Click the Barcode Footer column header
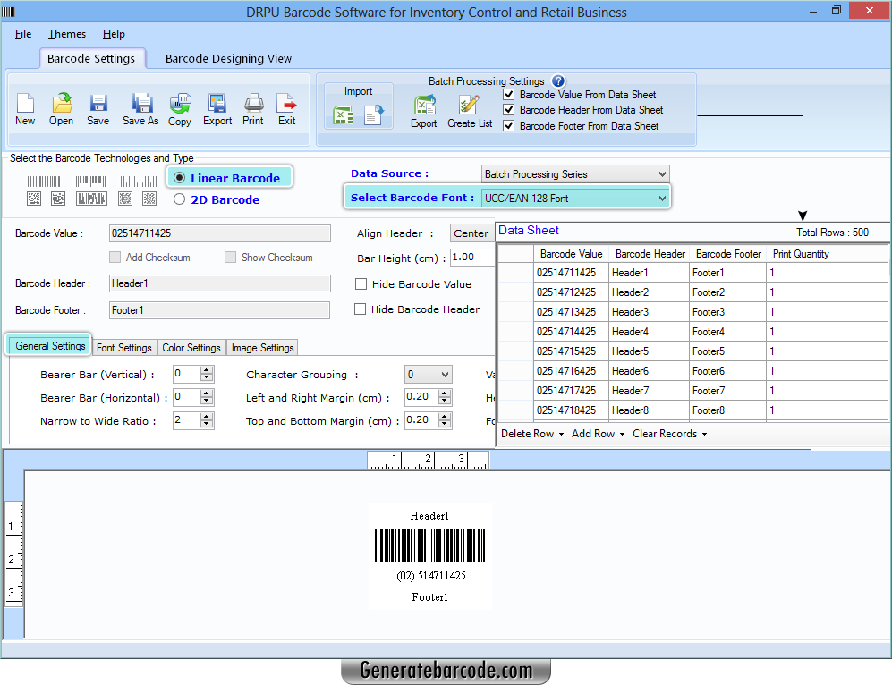 coord(728,254)
